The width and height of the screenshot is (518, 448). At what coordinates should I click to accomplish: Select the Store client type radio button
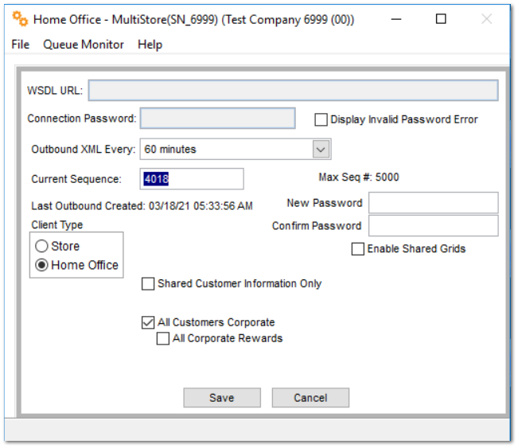click(41, 246)
